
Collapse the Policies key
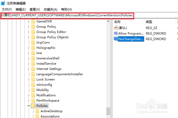[28, 106]
